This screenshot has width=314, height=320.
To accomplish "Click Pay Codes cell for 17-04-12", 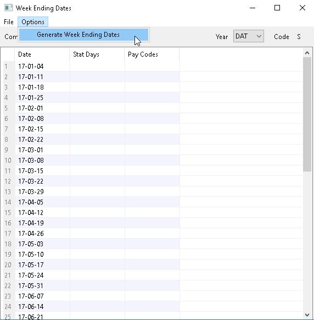I will tap(152, 212).
